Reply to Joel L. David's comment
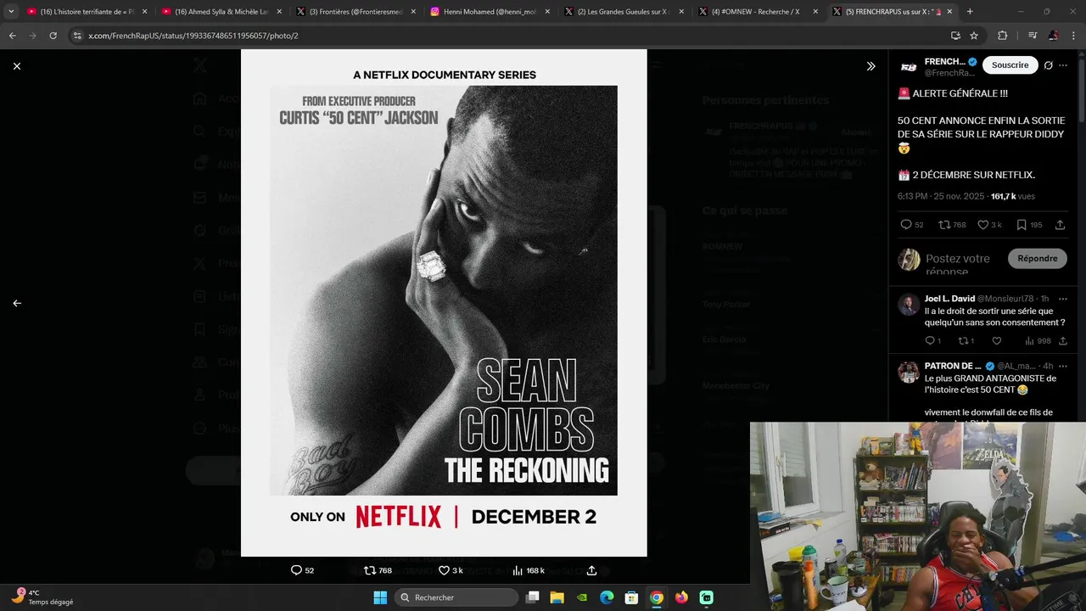The width and height of the screenshot is (1086, 611). coord(930,340)
